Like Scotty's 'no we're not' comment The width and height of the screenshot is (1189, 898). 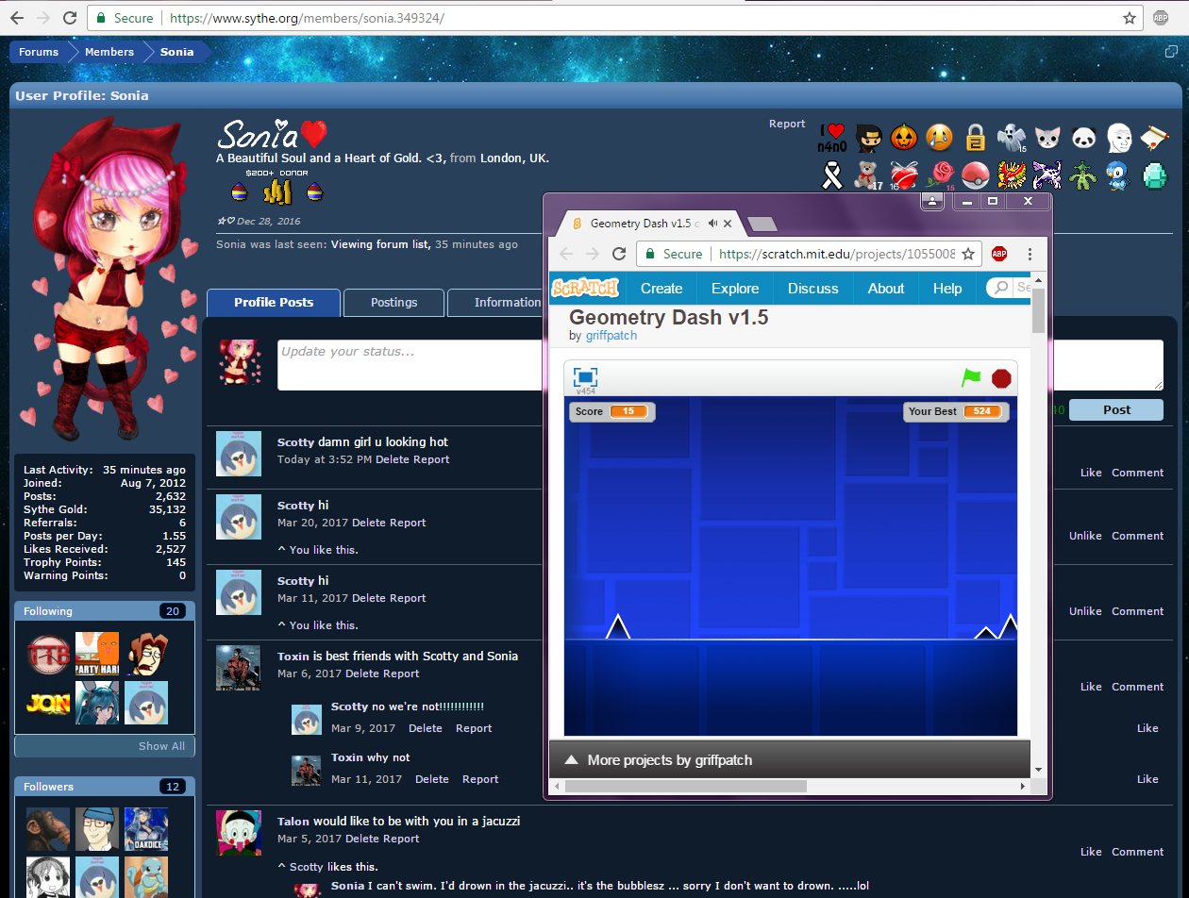[1147, 728]
